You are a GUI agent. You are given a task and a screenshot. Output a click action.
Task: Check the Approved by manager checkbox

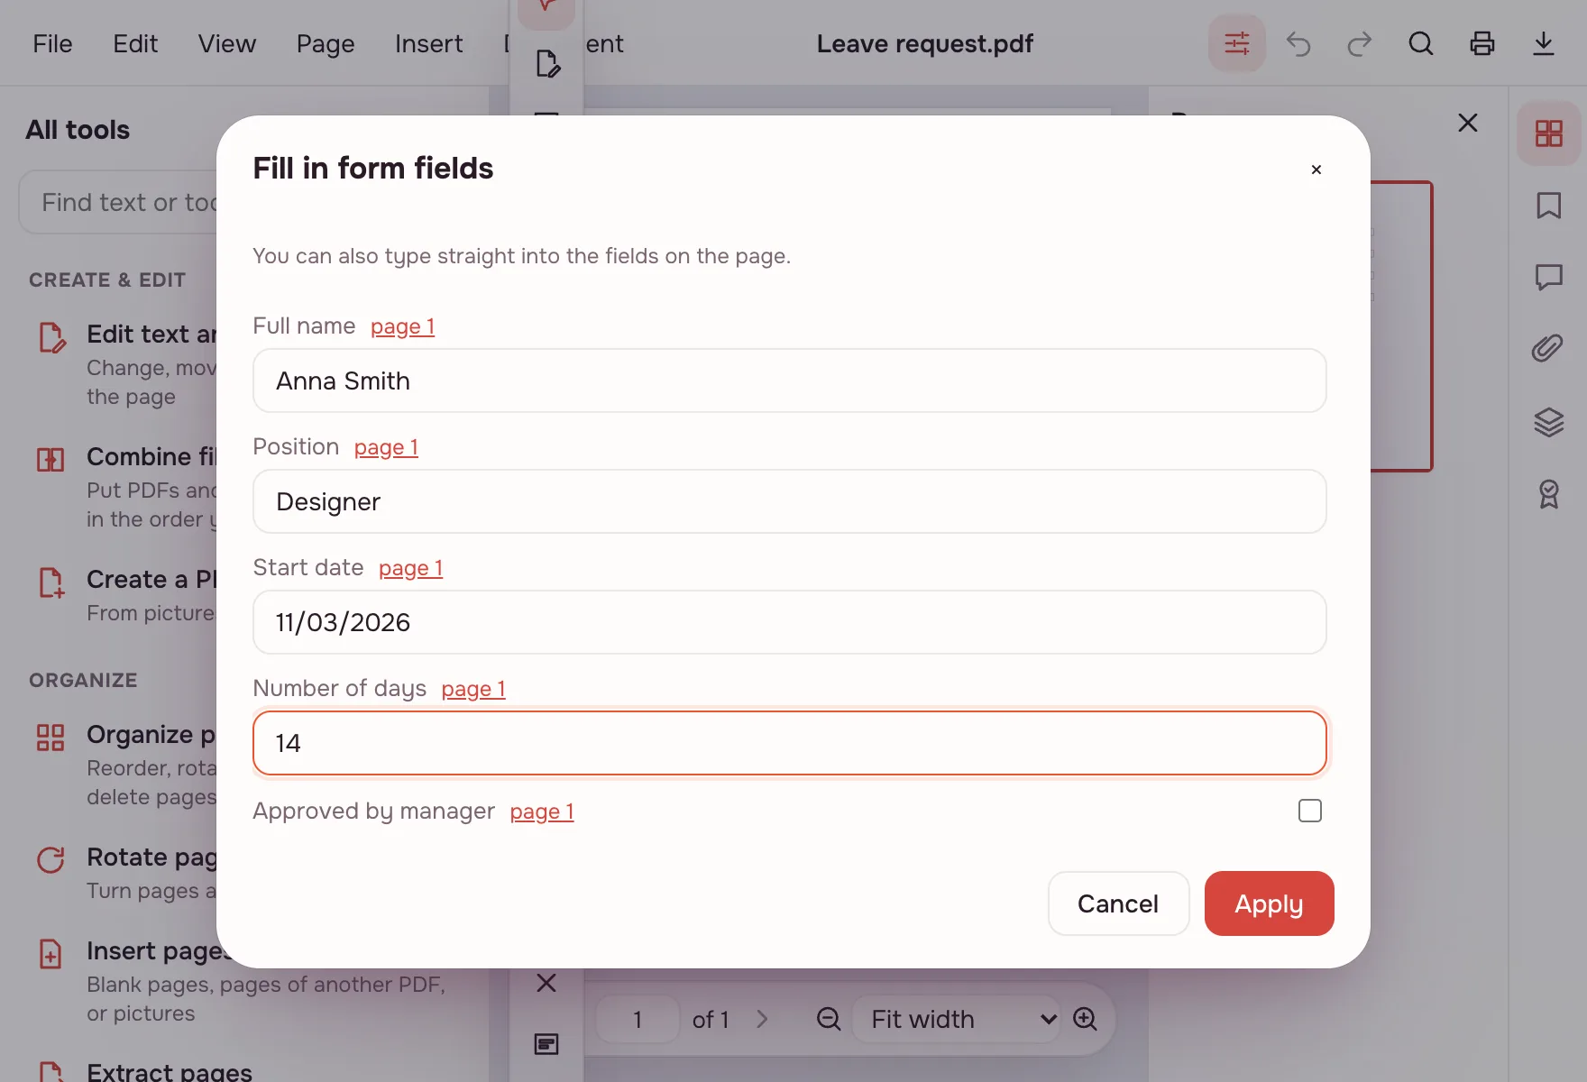(x=1310, y=811)
